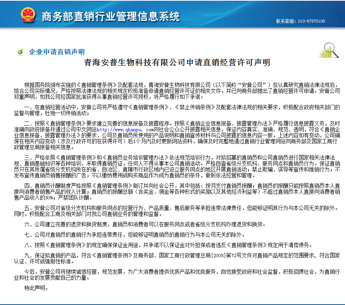
Task: Click paragraph starting 五、安普公司对省级分支机构
Action: (x=177, y=211)
